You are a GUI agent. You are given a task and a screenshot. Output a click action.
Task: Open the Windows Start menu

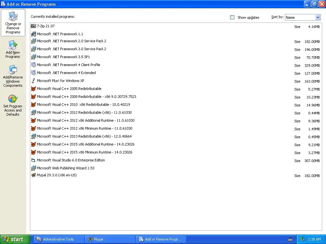[15, 239]
